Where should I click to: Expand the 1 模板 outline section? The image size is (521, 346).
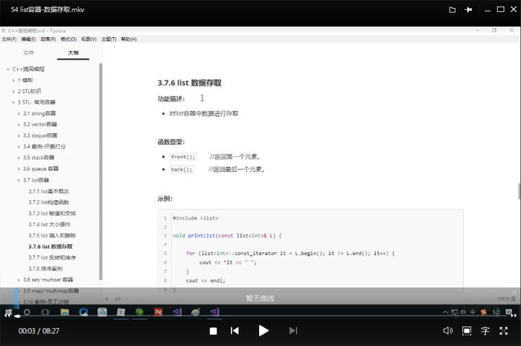click(x=13, y=80)
